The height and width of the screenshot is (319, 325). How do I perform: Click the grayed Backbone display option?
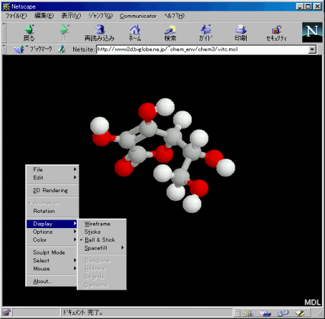(x=102, y=261)
